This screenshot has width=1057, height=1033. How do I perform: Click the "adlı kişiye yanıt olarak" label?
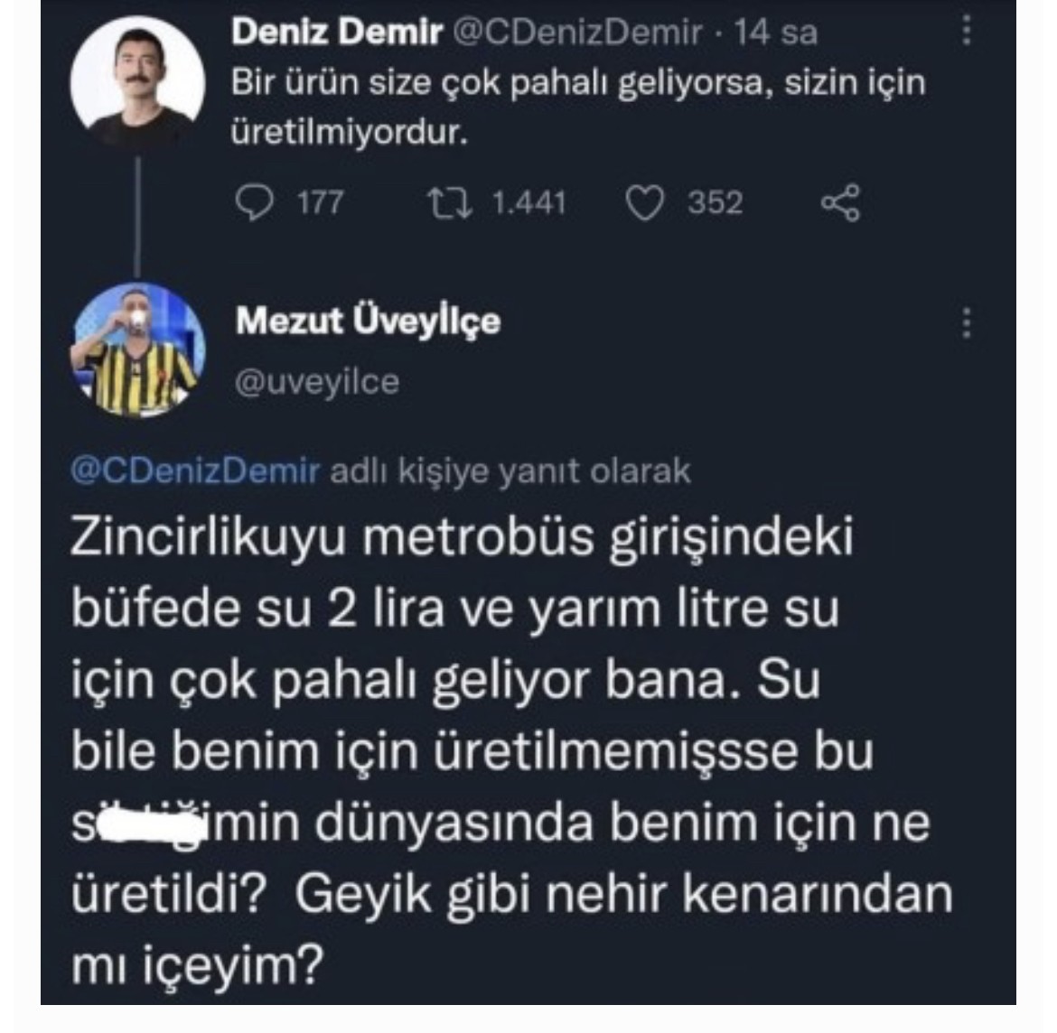tap(510, 470)
